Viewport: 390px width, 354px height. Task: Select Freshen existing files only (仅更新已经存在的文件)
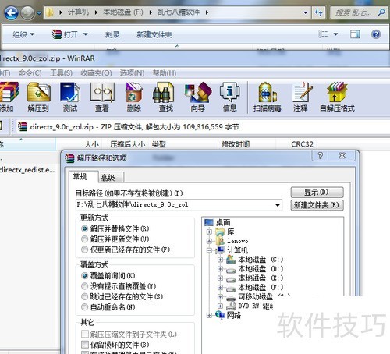(x=126, y=250)
